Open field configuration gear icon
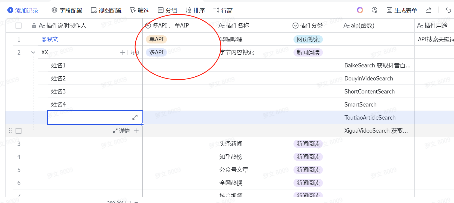The width and height of the screenshot is (454, 203). 54,10
